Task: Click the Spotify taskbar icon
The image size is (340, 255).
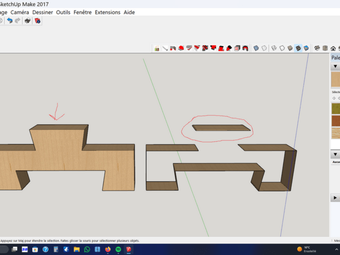Action: [118, 249]
